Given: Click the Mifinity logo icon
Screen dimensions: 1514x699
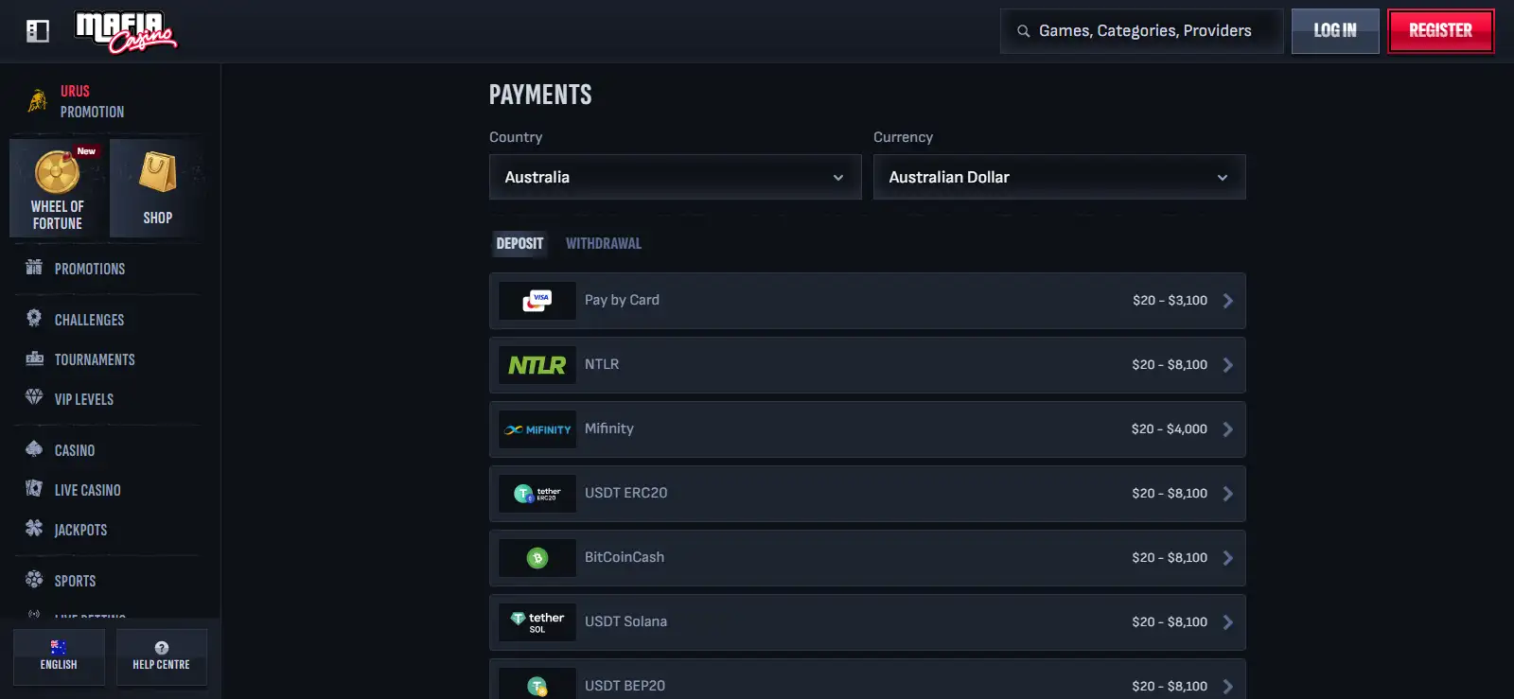Looking at the screenshot, I should coord(537,429).
